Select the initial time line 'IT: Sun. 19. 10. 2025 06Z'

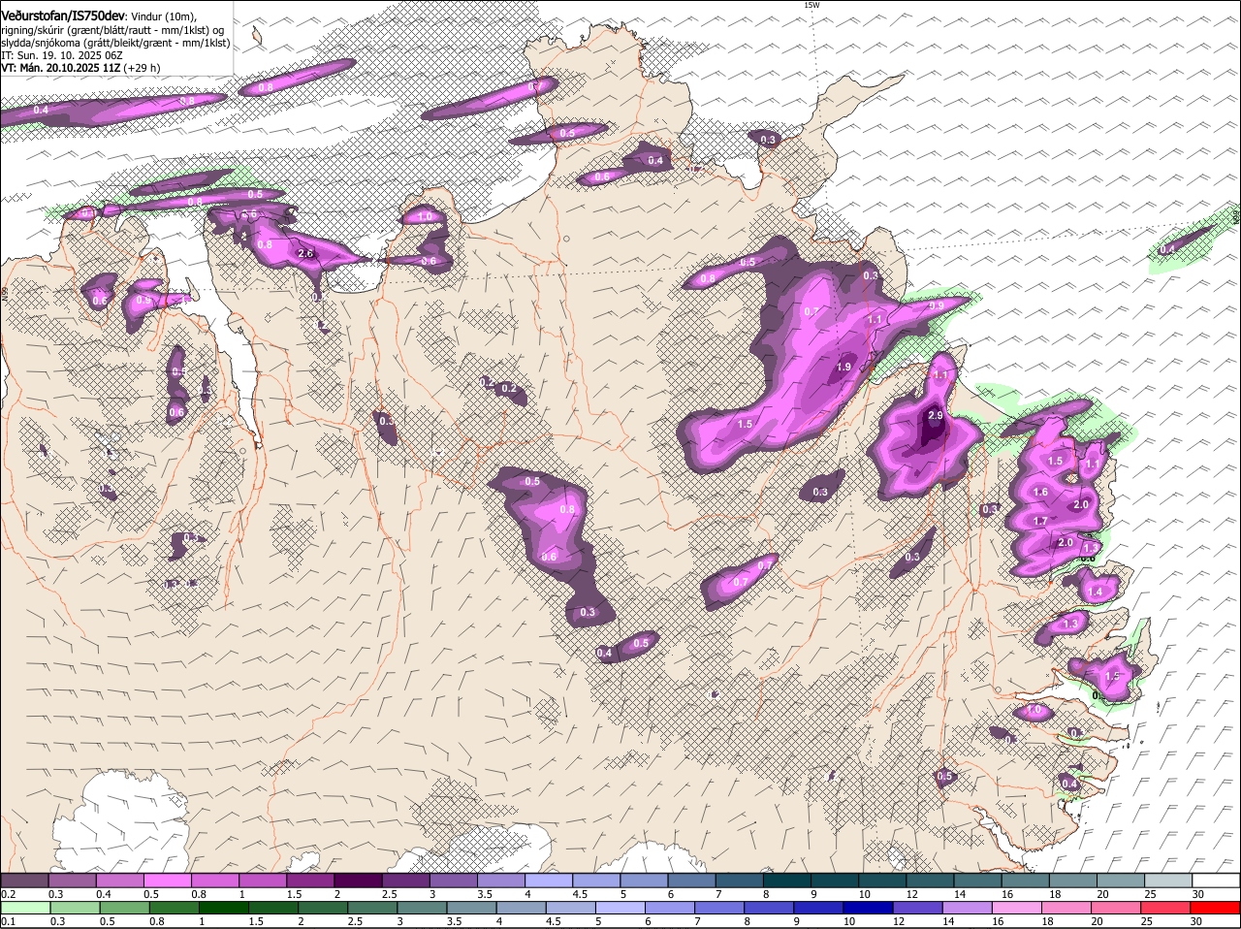pos(62,55)
